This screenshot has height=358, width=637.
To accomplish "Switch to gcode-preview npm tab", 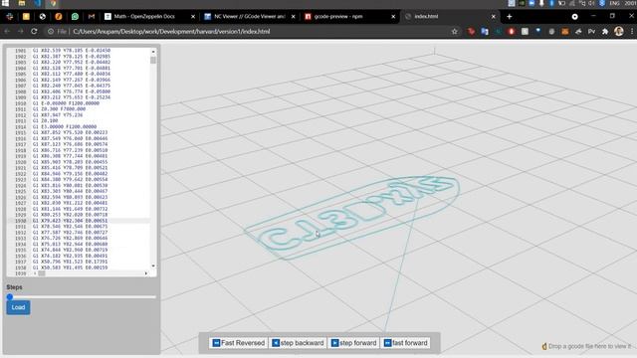I will [349, 16].
